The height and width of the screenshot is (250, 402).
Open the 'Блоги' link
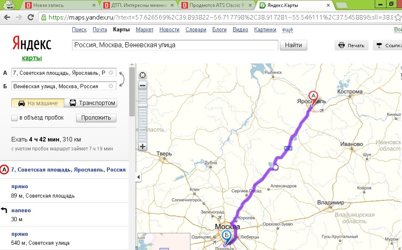219,29
